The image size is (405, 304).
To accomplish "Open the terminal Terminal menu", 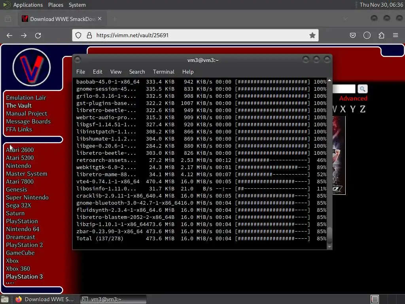I will pos(163,72).
